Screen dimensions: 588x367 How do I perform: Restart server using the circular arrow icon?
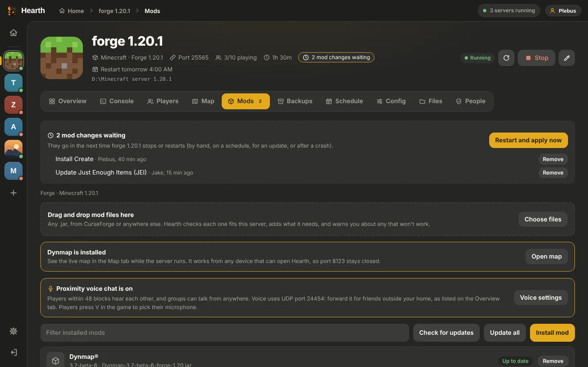point(506,58)
